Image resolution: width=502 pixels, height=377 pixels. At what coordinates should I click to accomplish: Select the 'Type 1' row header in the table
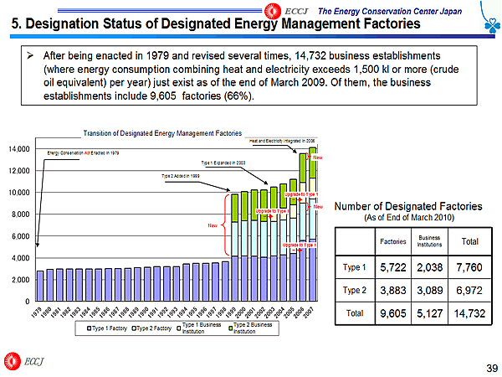point(354,267)
